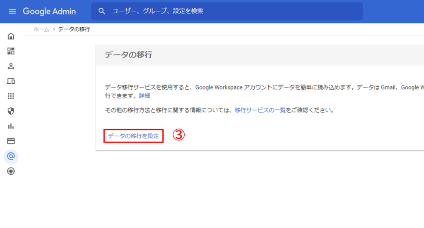Screen dimensions: 424x228
Task: Click the データの移行 card heading
Action: tap(128, 55)
